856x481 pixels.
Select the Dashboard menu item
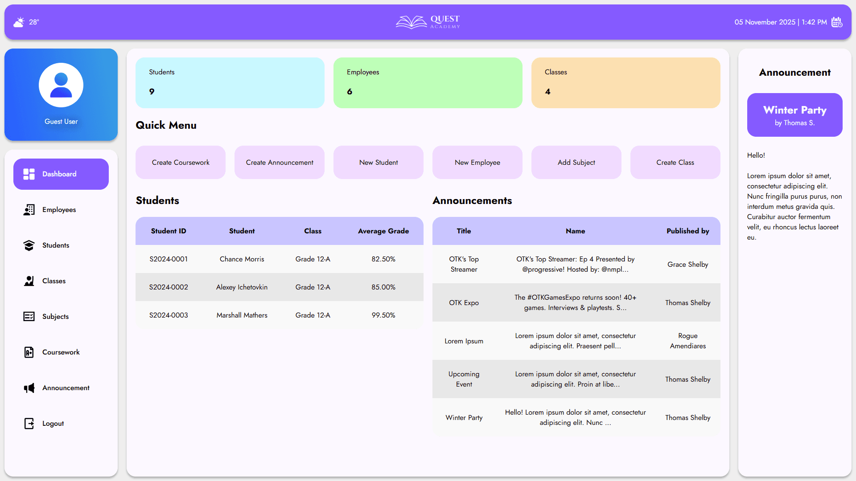[x=61, y=174]
